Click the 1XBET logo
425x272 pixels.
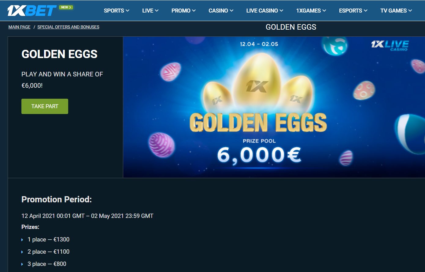point(32,10)
